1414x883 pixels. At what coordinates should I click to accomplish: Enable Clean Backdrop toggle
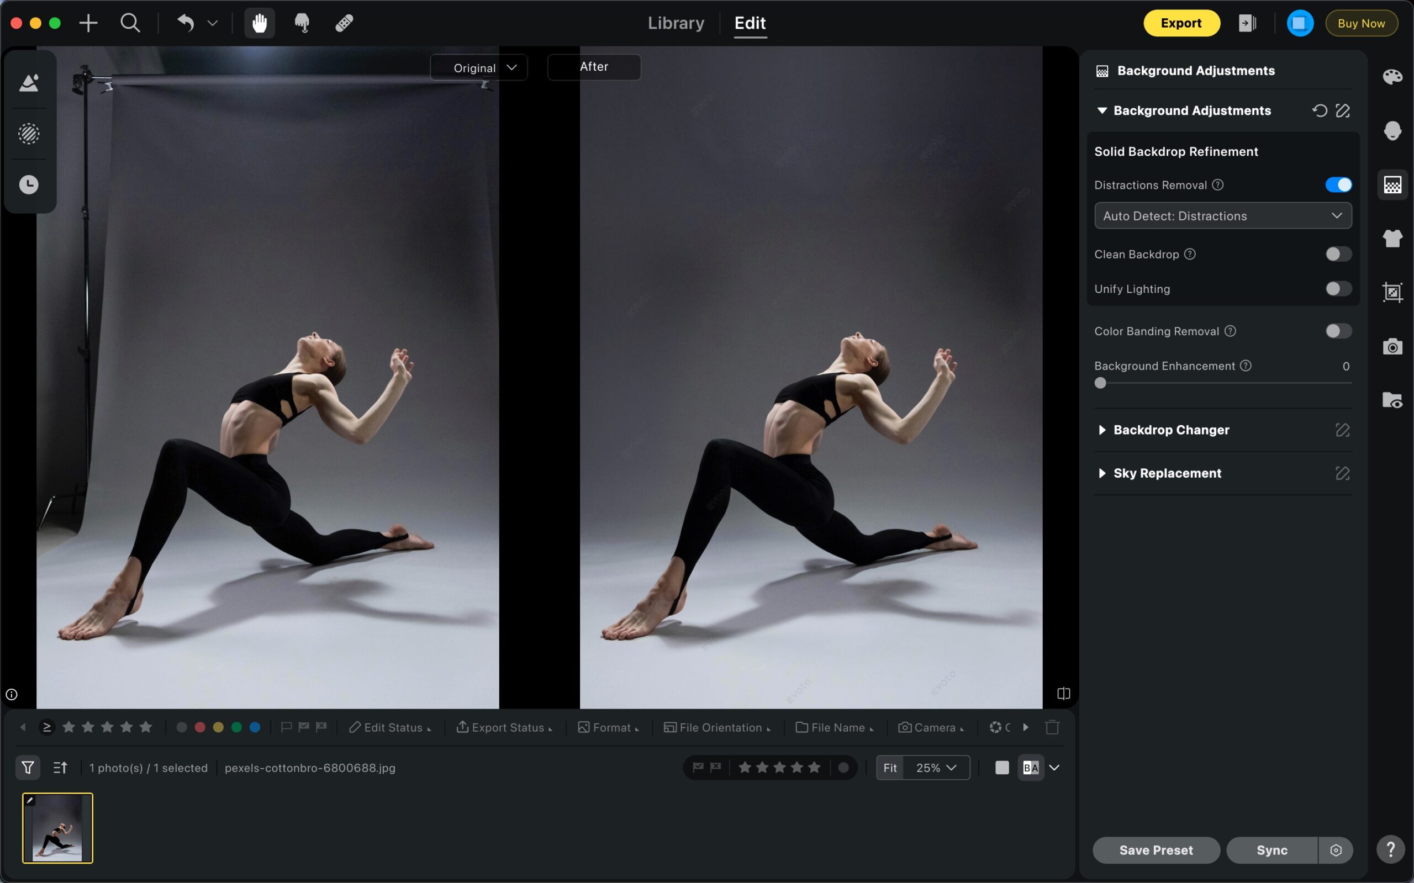pos(1338,254)
